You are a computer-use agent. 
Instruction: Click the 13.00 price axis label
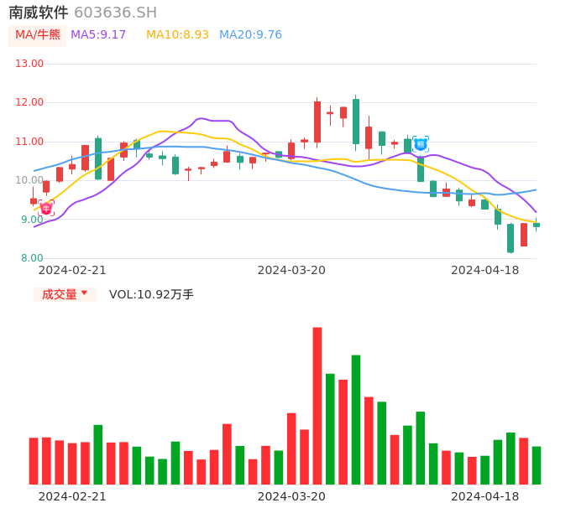click(29, 64)
